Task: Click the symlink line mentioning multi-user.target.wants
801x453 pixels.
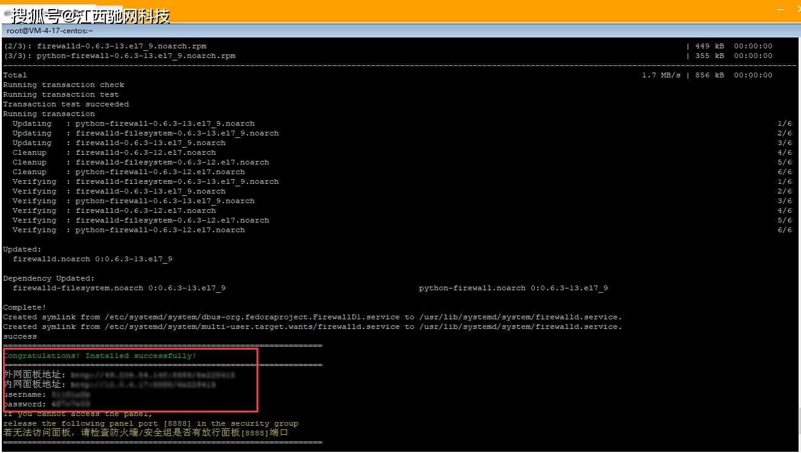Action: click(313, 327)
